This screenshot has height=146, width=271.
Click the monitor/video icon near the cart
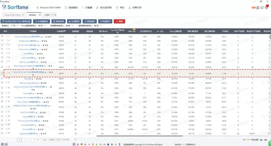[x=263, y=8]
